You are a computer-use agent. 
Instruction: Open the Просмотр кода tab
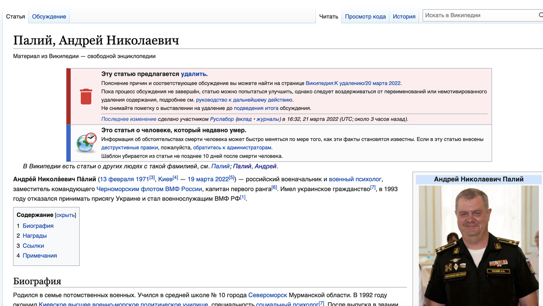[x=365, y=17]
